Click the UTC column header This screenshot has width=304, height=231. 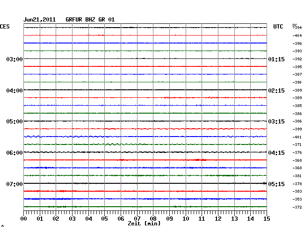pos(278,27)
